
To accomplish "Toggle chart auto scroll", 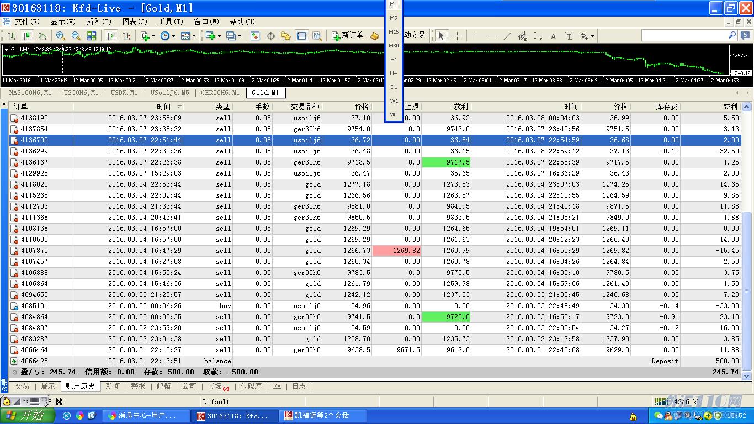I will click(x=110, y=36).
